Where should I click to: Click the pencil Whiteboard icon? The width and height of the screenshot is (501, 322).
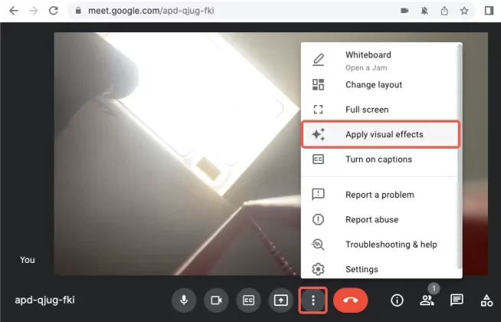tap(318, 60)
